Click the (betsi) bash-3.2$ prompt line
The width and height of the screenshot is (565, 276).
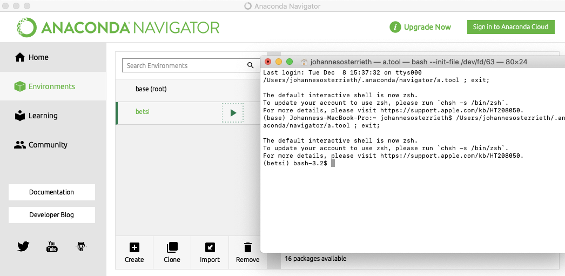tap(299, 163)
